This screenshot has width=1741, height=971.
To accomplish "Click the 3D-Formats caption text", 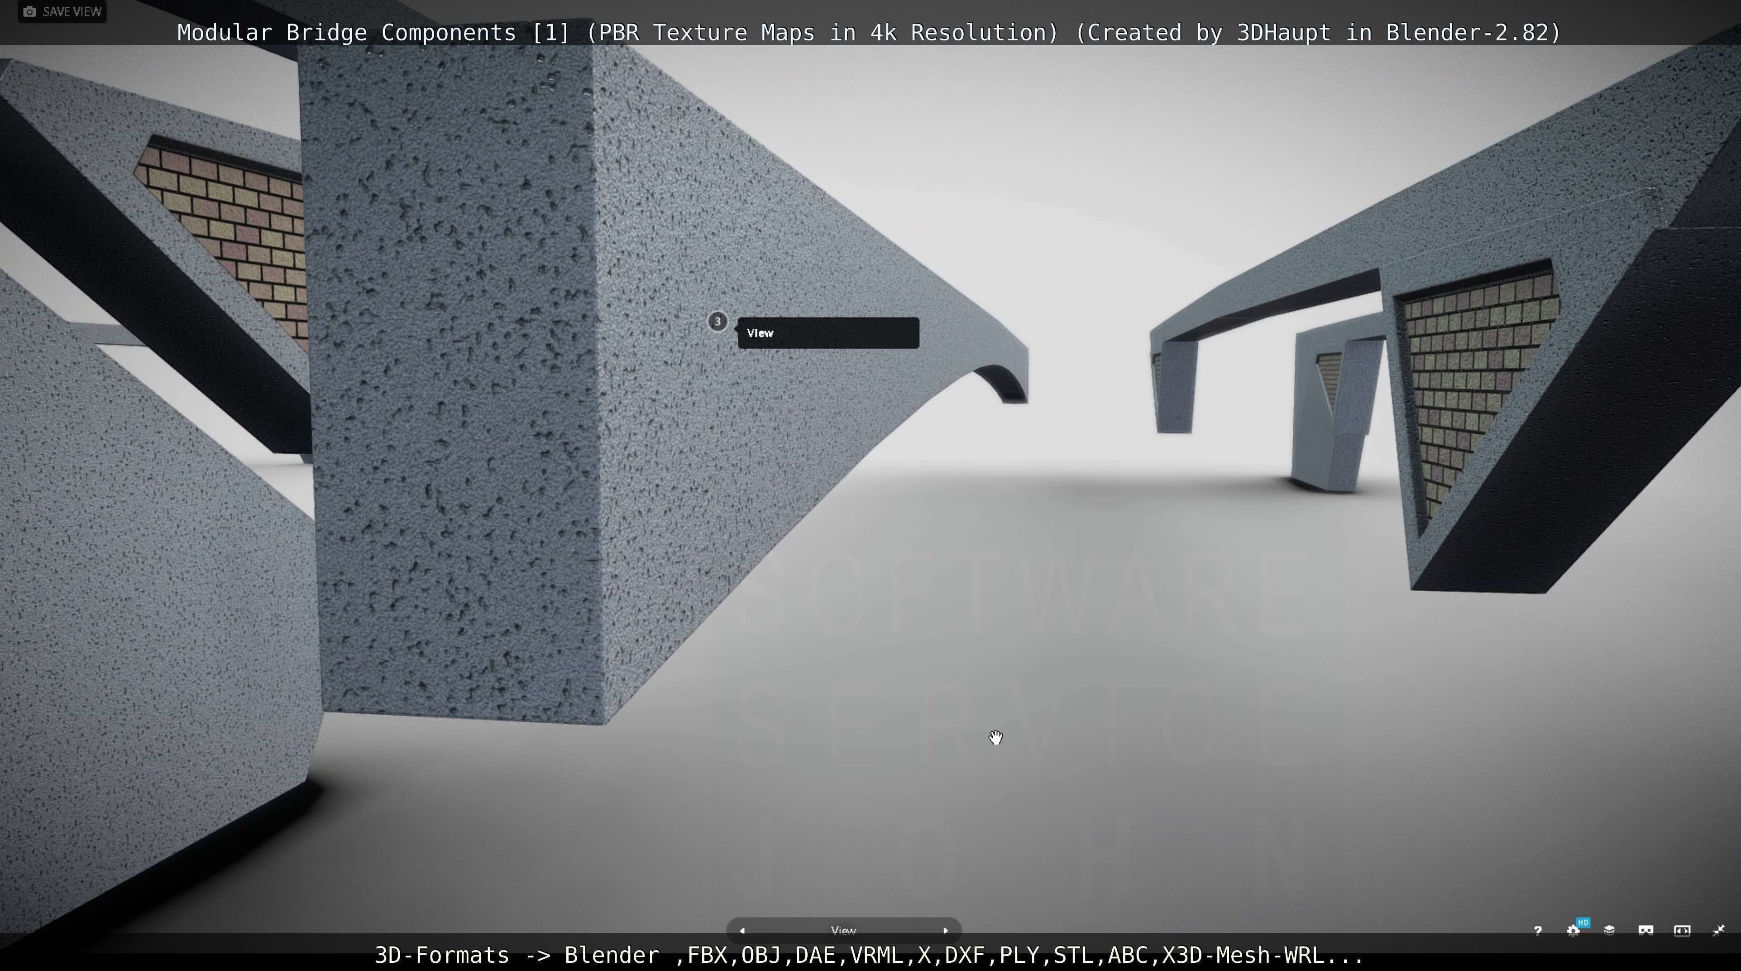I will point(869,956).
